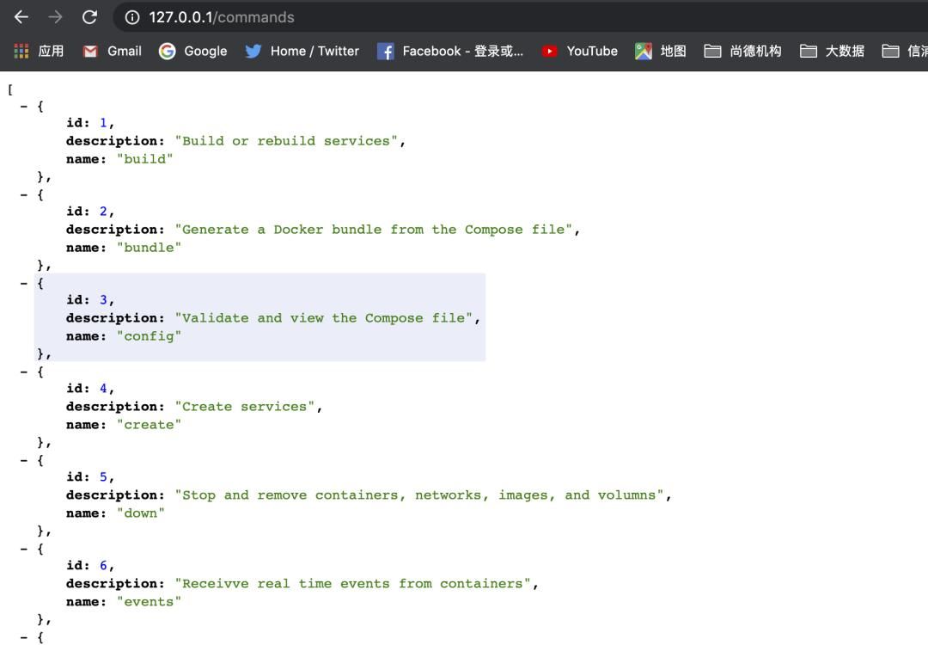Collapse the JSON object with id 6
Screen dimensions: 928x645
pos(23,548)
